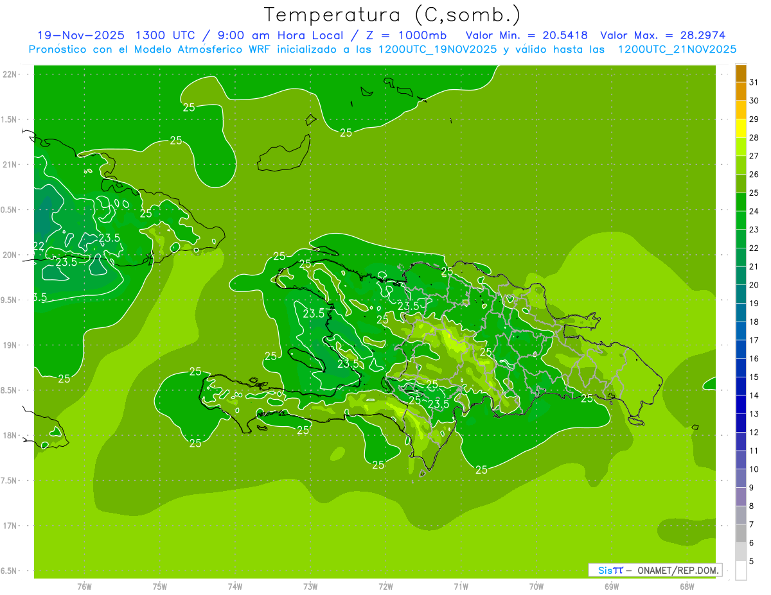Select the "1200UTC_21NOV2025" valid-until time

678,49
